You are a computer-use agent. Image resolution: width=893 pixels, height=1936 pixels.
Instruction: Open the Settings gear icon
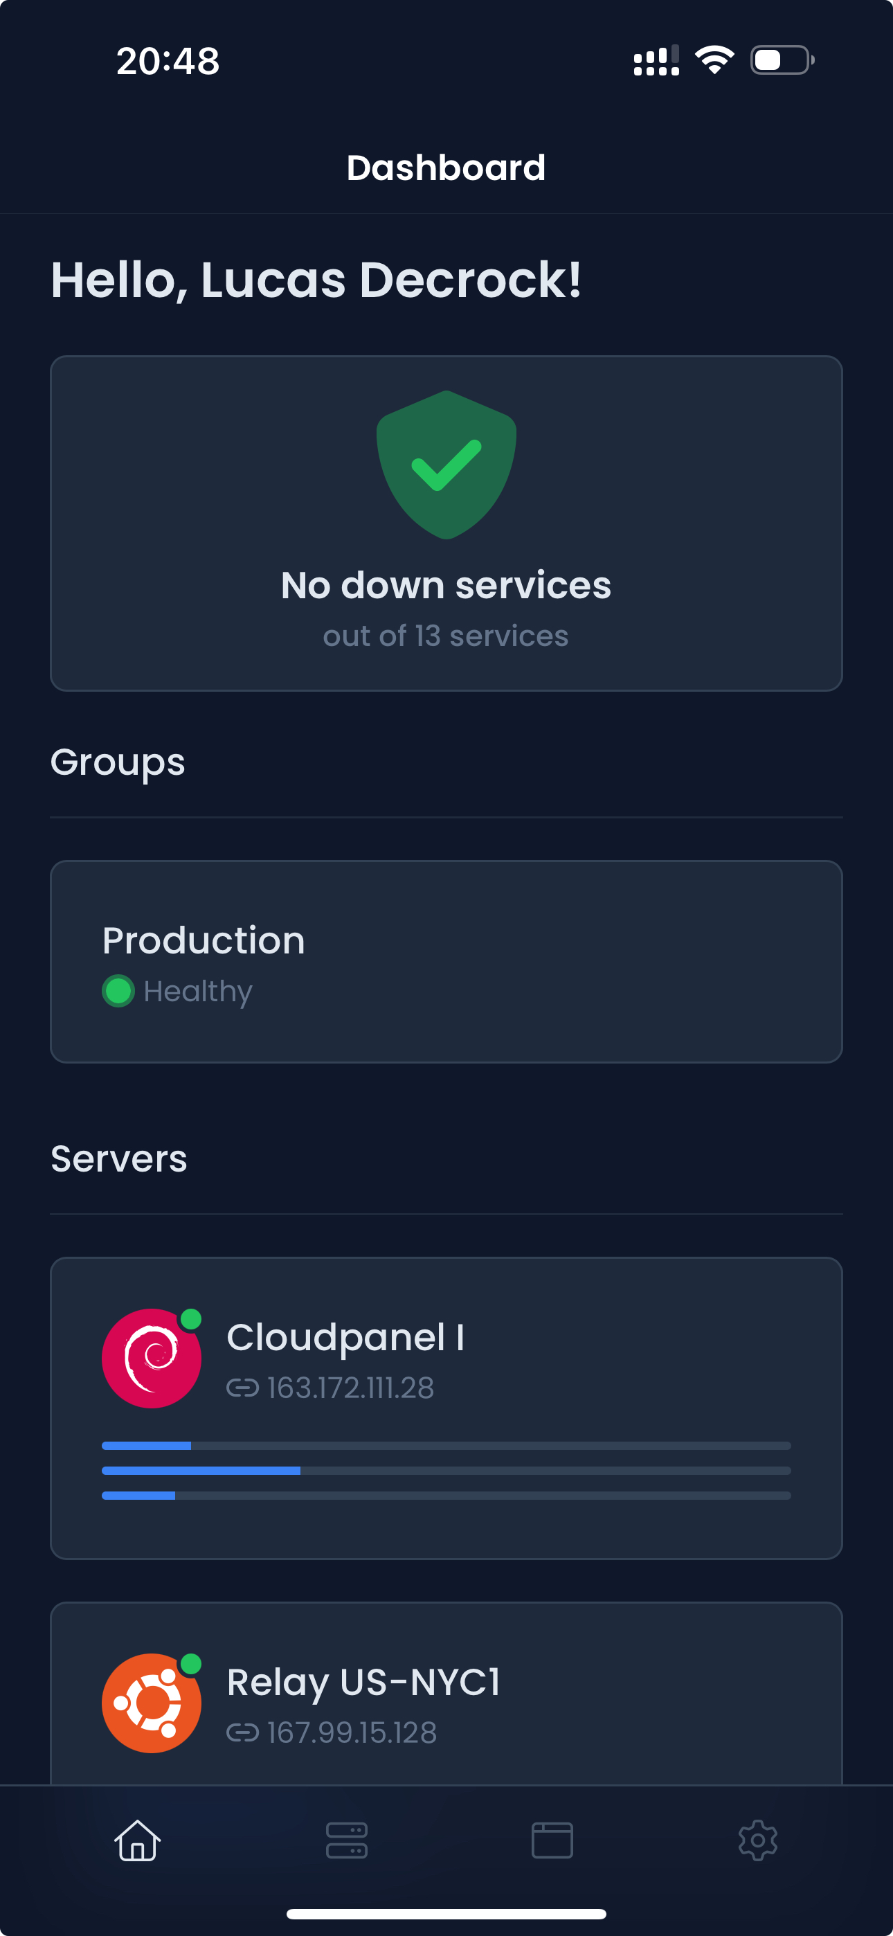pyautogui.click(x=758, y=1840)
